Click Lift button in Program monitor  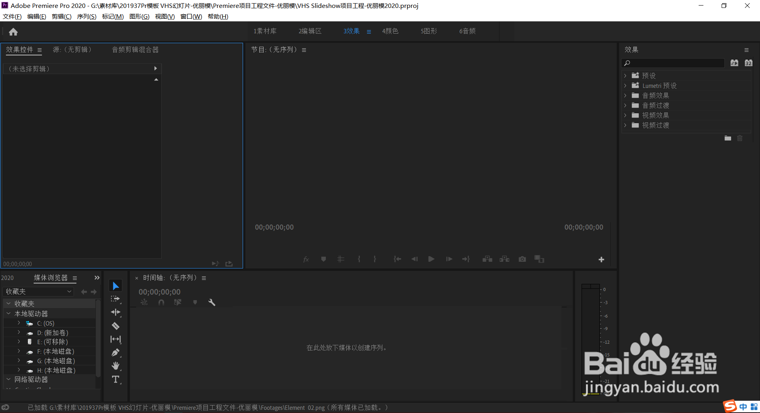click(x=487, y=259)
